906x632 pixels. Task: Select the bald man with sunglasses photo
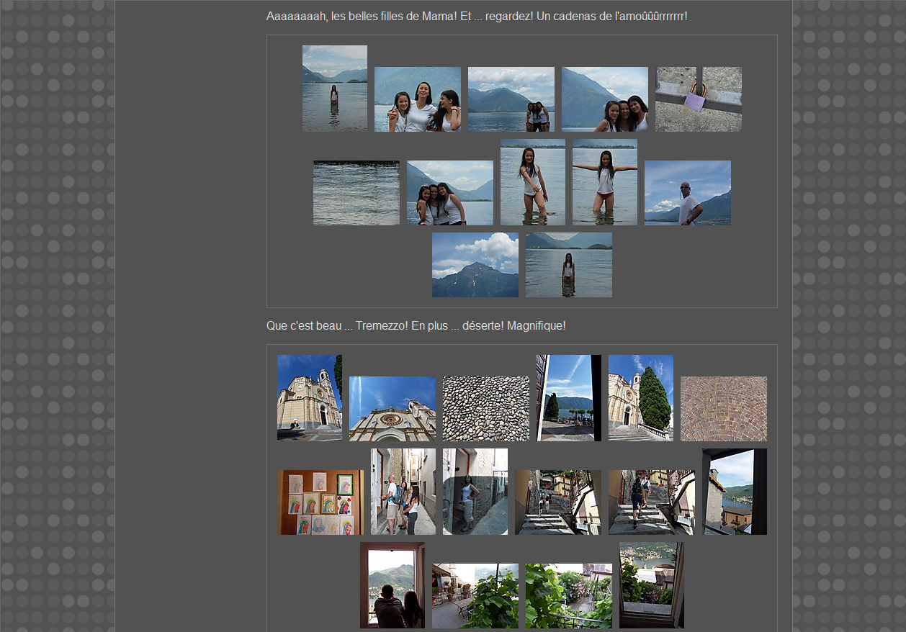point(687,193)
